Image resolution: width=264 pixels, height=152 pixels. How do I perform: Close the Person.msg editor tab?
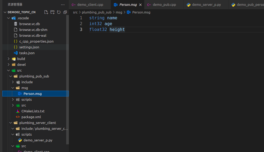click(140, 5)
